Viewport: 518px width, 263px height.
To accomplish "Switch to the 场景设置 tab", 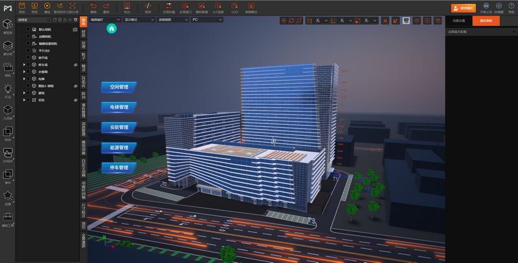I will tap(459, 21).
